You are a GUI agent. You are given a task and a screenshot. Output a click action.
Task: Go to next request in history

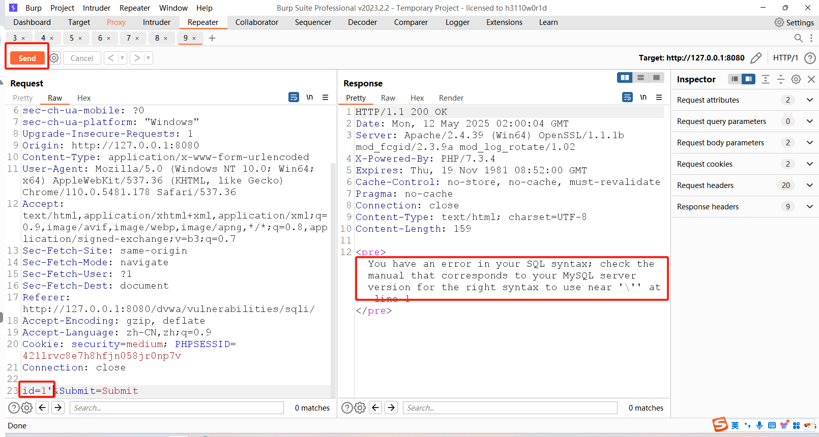coord(137,58)
